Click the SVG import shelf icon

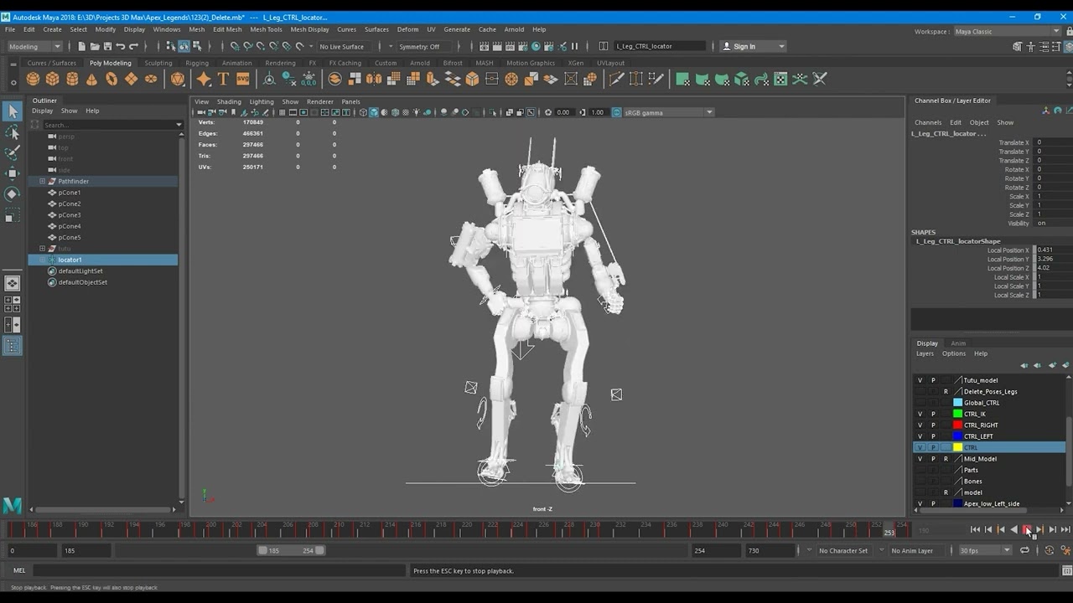(x=242, y=79)
